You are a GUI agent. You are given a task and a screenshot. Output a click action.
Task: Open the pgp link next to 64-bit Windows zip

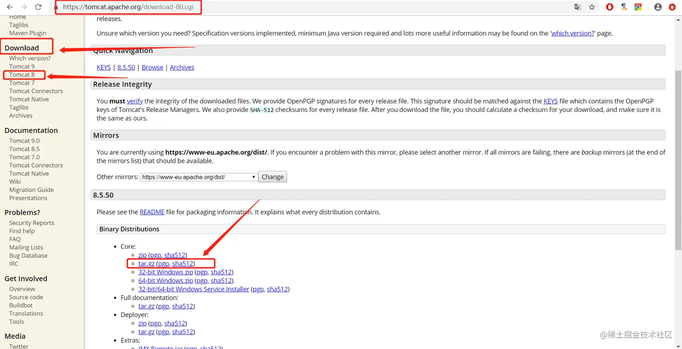tap(202, 281)
